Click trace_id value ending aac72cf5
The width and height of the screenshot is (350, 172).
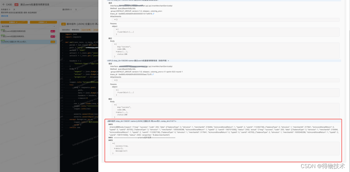pyautogui.click(x=135, y=74)
